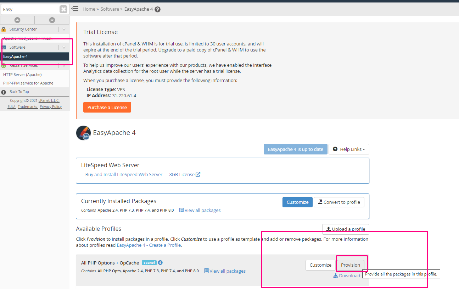Click the cpanel badge label

tap(149, 263)
